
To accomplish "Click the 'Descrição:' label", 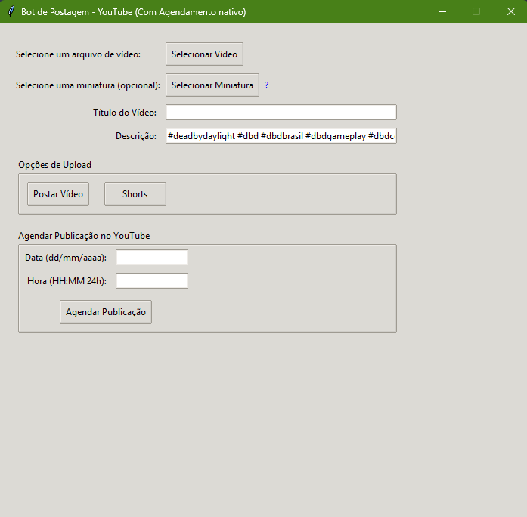I will point(136,136).
